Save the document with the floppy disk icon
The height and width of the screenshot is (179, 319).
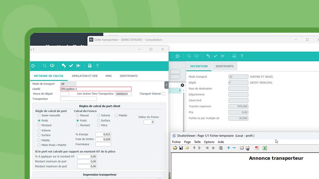pyautogui.click(x=181, y=148)
